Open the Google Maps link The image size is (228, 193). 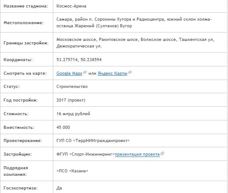click(69, 73)
